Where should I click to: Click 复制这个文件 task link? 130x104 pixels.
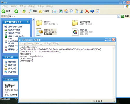14,33
